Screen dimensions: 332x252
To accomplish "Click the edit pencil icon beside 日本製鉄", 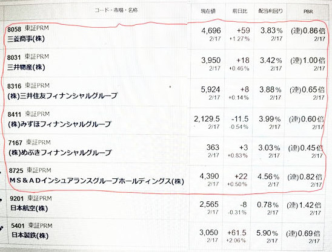I will (1, 229).
